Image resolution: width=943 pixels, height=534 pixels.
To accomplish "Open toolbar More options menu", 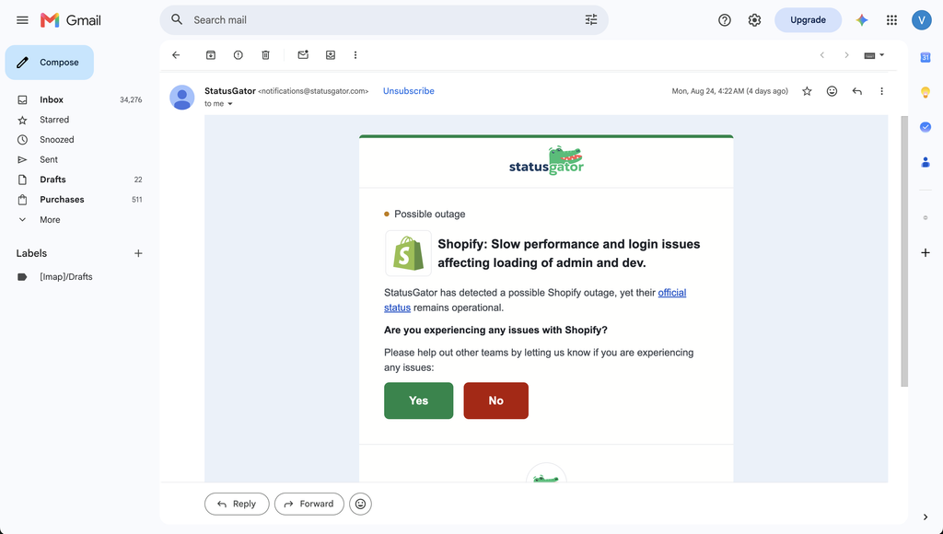I will [355, 55].
